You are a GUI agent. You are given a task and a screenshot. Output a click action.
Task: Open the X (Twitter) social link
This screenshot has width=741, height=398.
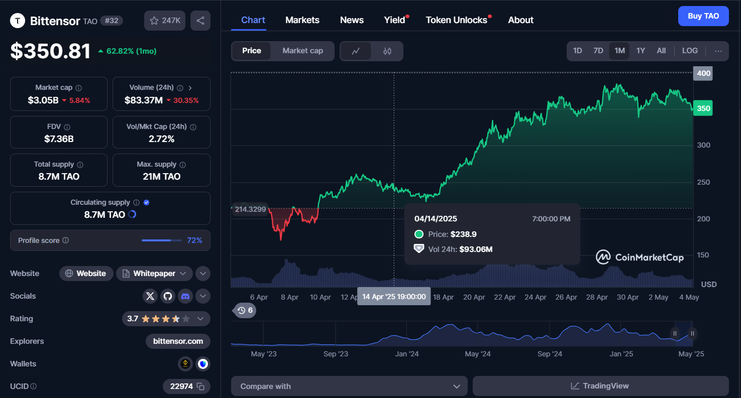(x=150, y=296)
